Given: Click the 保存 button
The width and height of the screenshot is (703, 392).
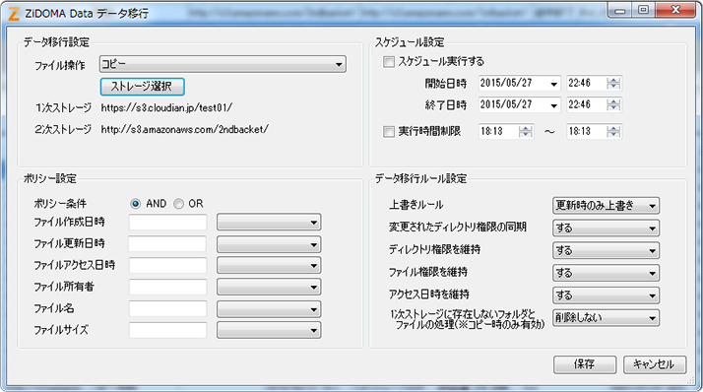Looking at the screenshot, I should (x=585, y=364).
